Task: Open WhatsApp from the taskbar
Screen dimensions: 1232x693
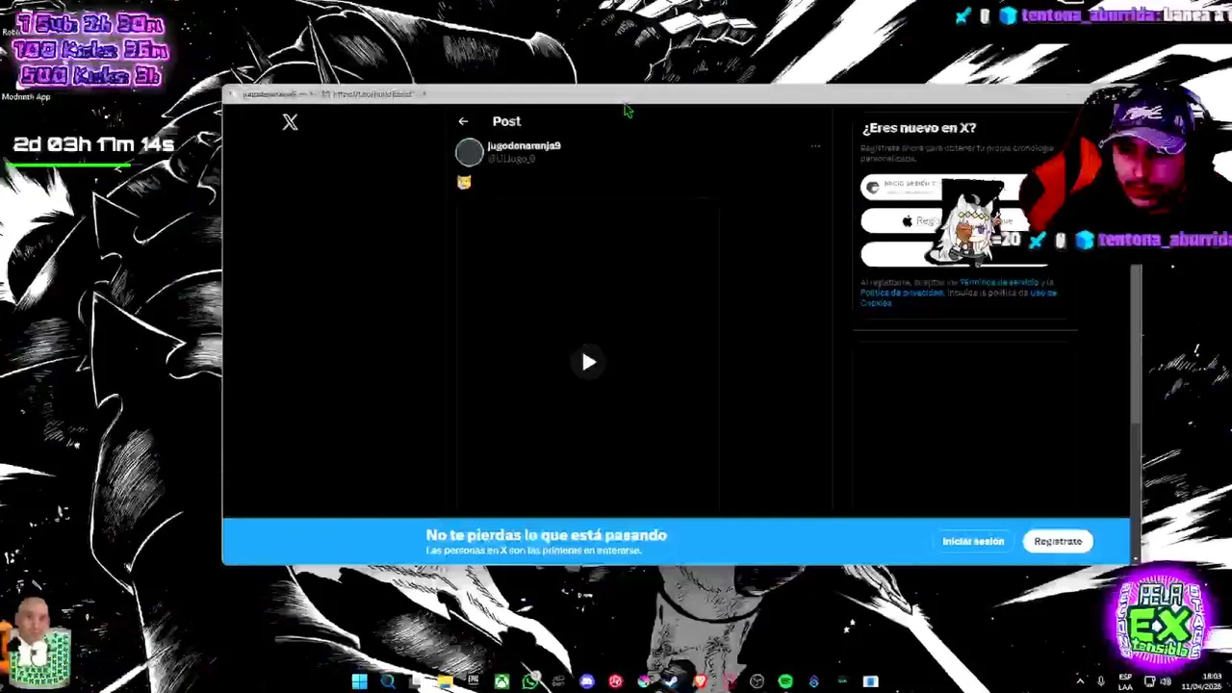Action: point(530,681)
